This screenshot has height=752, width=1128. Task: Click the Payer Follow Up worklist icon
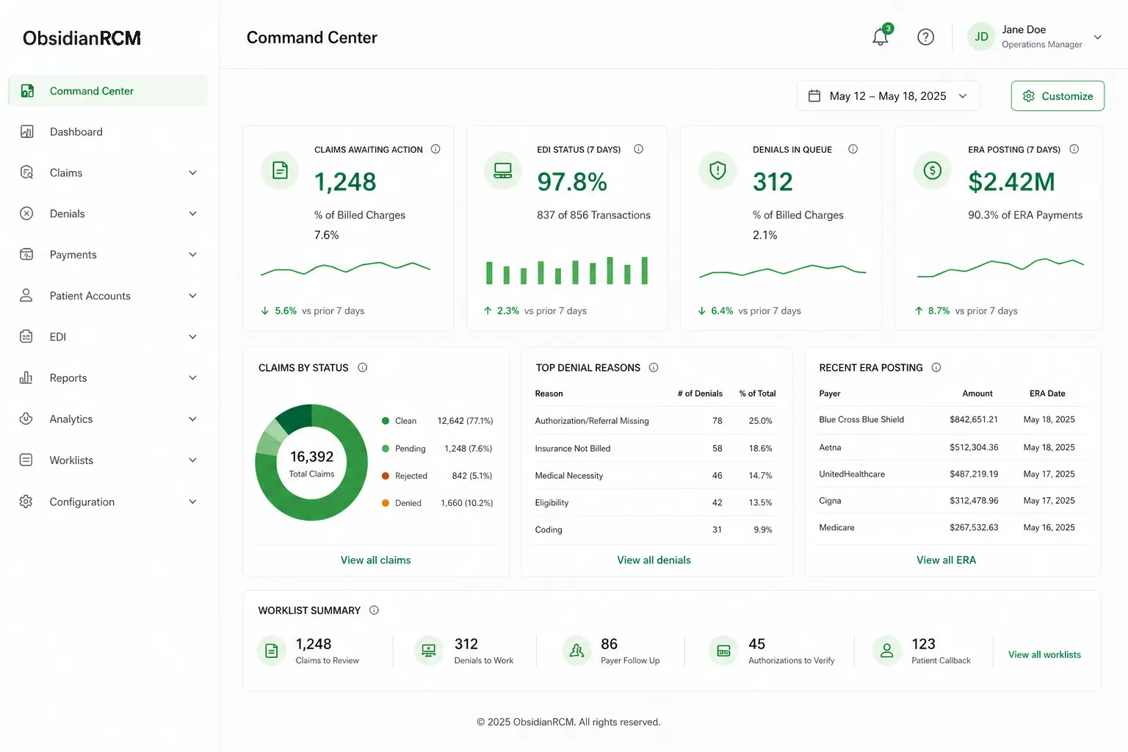point(576,651)
